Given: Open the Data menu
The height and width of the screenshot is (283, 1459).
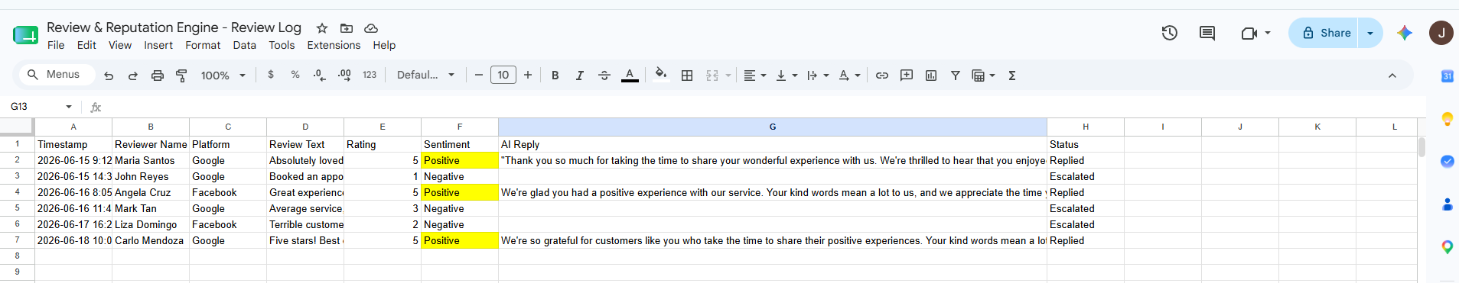Looking at the screenshot, I should point(245,45).
